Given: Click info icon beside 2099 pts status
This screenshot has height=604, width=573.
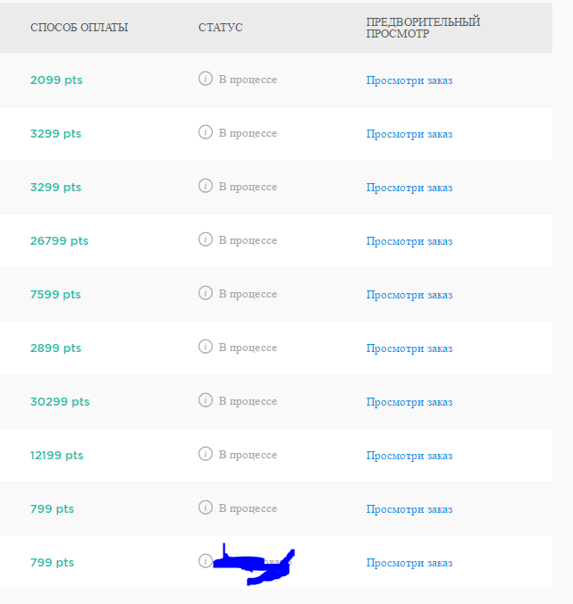Looking at the screenshot, I should 206,79.
